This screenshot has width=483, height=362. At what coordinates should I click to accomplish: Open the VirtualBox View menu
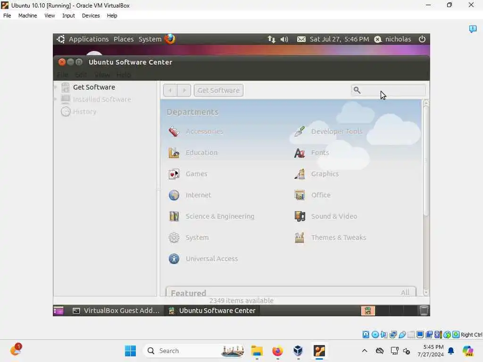(50, 16)
